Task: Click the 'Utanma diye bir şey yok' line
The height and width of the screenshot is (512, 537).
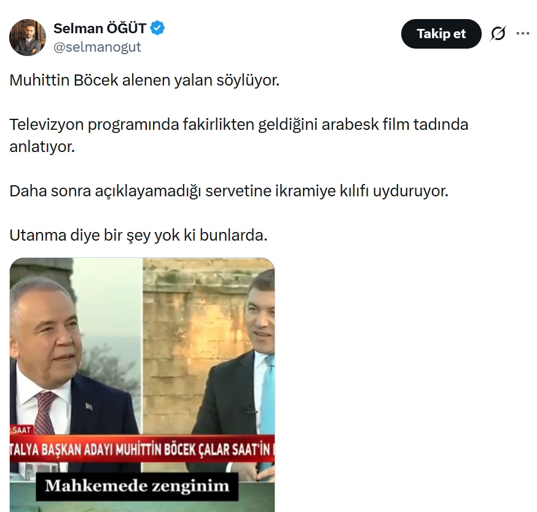Action: (138, 235)
